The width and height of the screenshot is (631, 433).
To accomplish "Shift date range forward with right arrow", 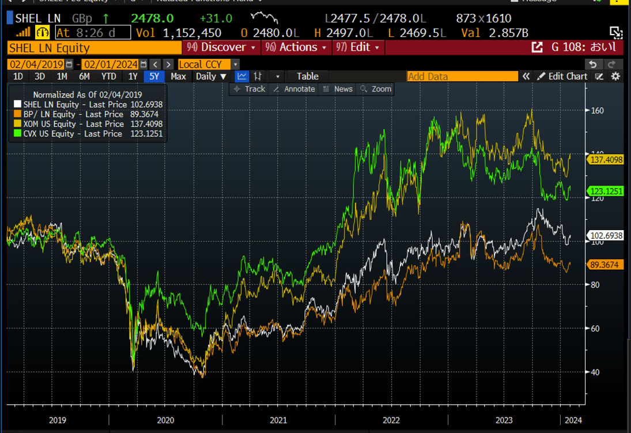I will 169,65.
